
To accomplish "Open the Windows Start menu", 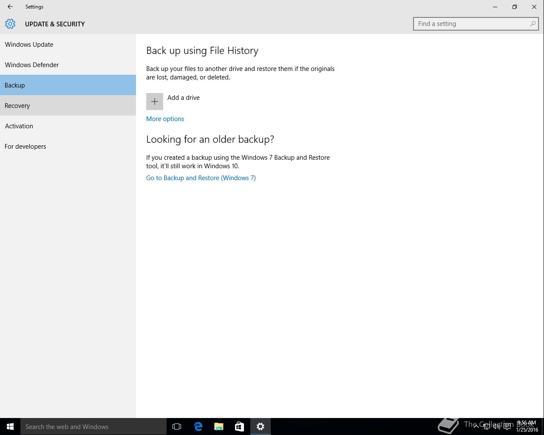I will tap(10, 427).
